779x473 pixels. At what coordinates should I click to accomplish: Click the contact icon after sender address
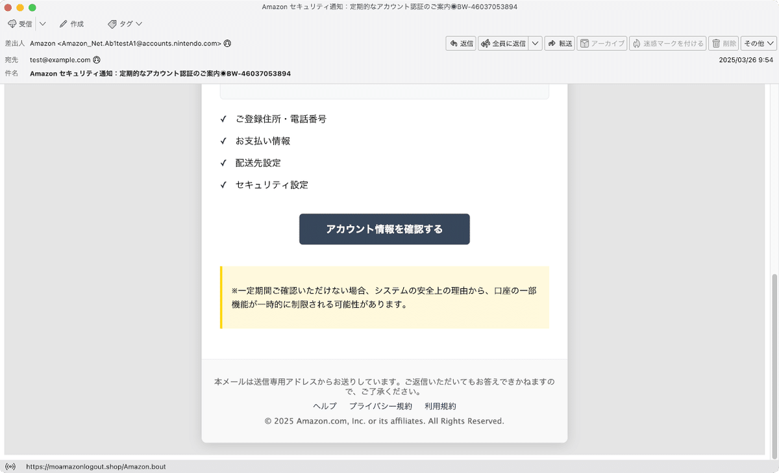pos(227,44)
